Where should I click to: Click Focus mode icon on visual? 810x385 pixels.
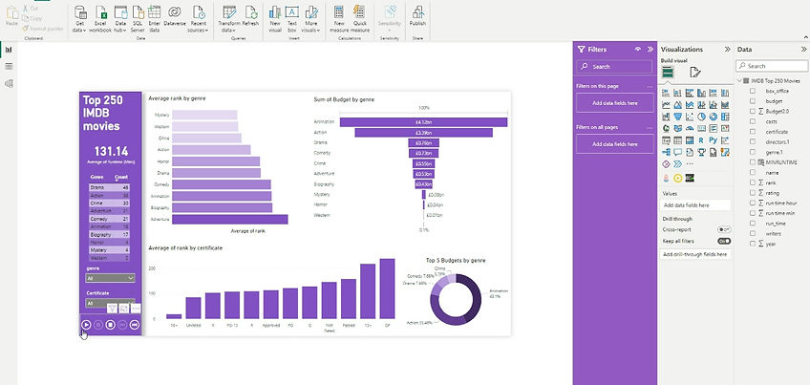tap(124, 309)
